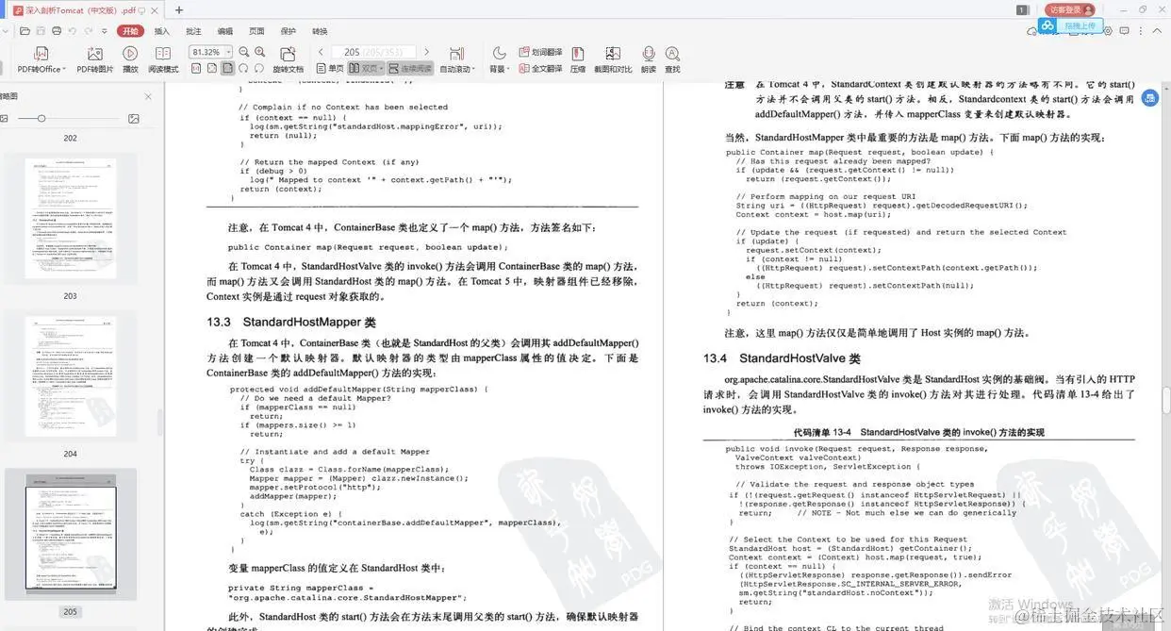This screenshot has width=1171, height=631.
Task: Click the page number input field 205
Action: 374,52
